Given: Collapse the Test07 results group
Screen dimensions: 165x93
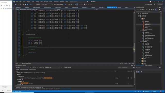Looking at the screenshot, I should 17,80.
